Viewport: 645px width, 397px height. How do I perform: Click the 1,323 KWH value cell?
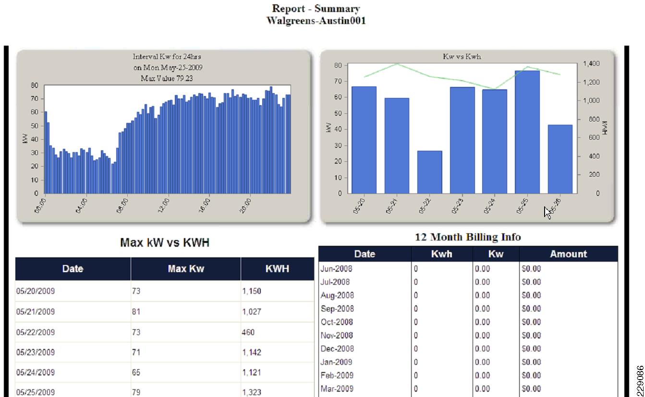pyautogui.click(x=277, y=392)
